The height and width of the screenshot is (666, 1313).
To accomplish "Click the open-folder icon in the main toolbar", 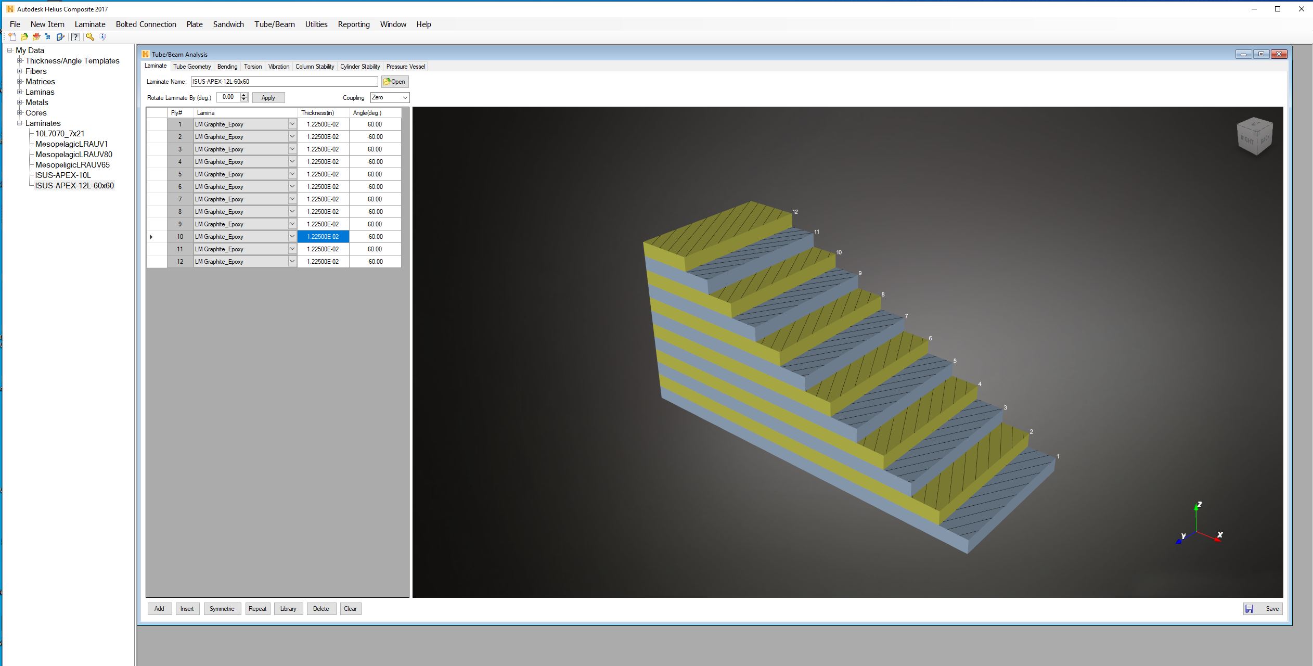I will click(24, 37).
